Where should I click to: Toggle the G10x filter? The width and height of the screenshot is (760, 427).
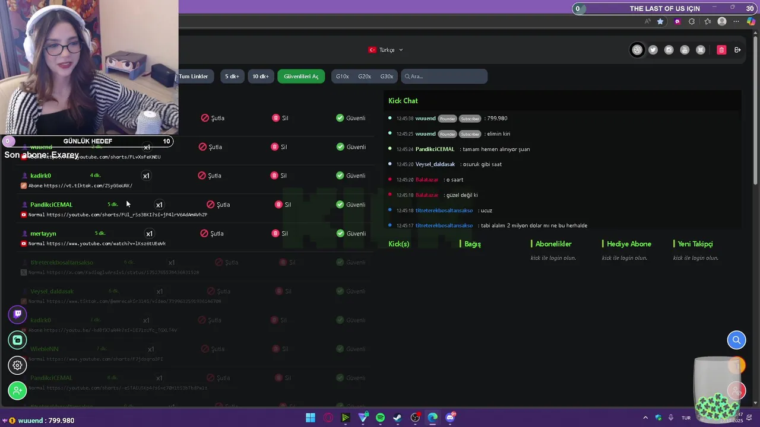pyautogui.click(x=343, y=77)
